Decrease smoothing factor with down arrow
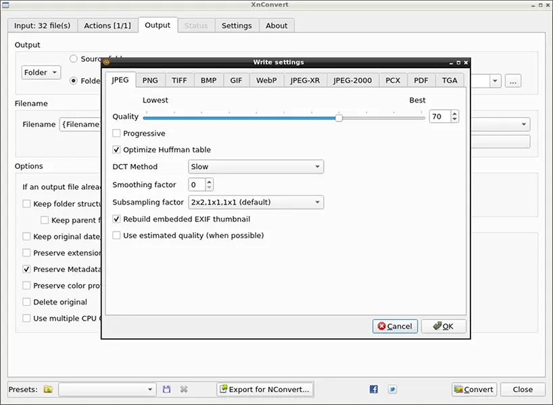 click(x=209, y=187)
